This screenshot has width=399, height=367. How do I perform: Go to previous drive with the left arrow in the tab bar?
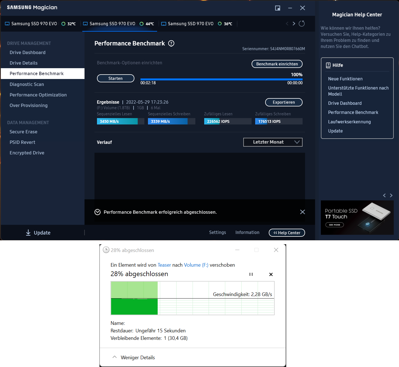(x=287, y=24)
